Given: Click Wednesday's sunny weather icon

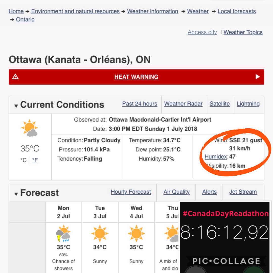Looking at the screenshot, I should (136, 234).
